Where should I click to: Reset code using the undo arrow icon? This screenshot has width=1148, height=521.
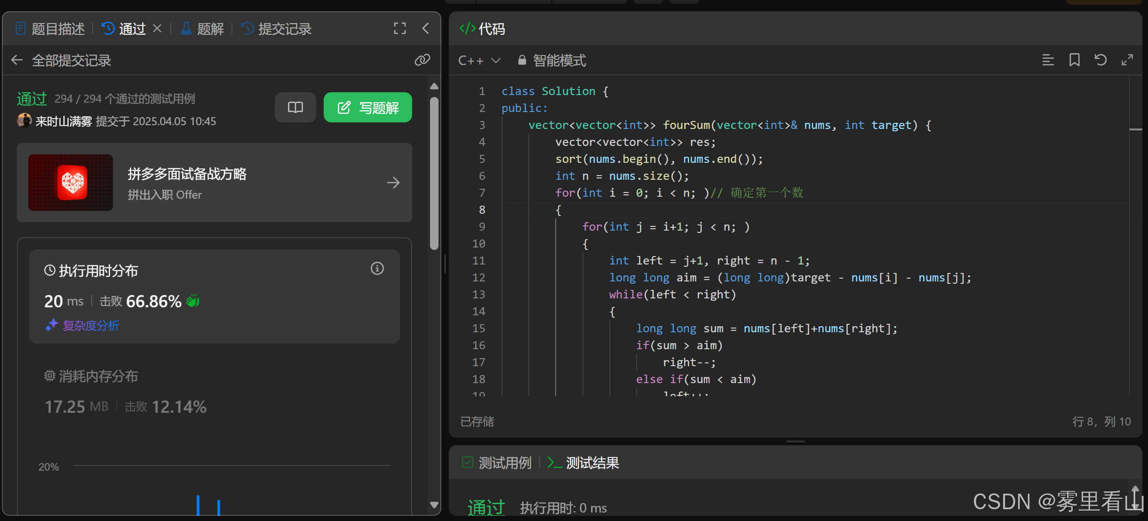1100,60
